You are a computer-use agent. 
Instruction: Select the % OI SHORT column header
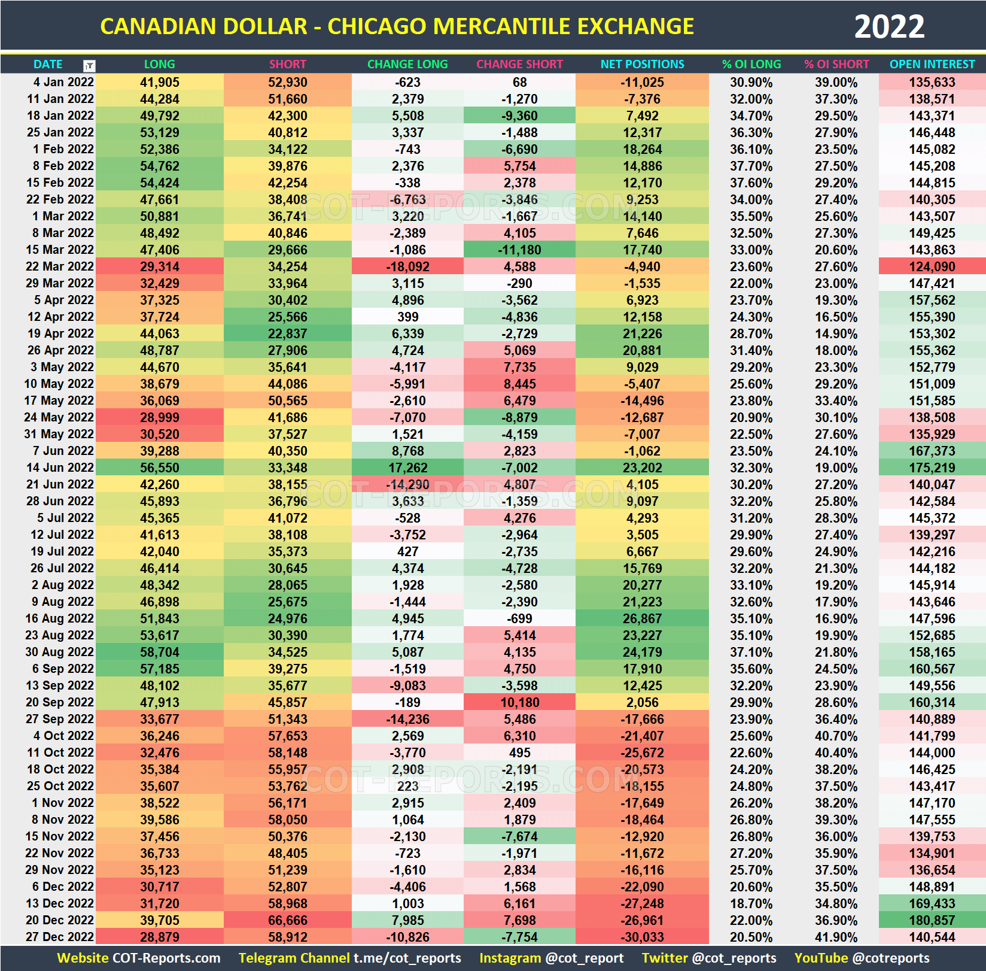tap(837, 65)
